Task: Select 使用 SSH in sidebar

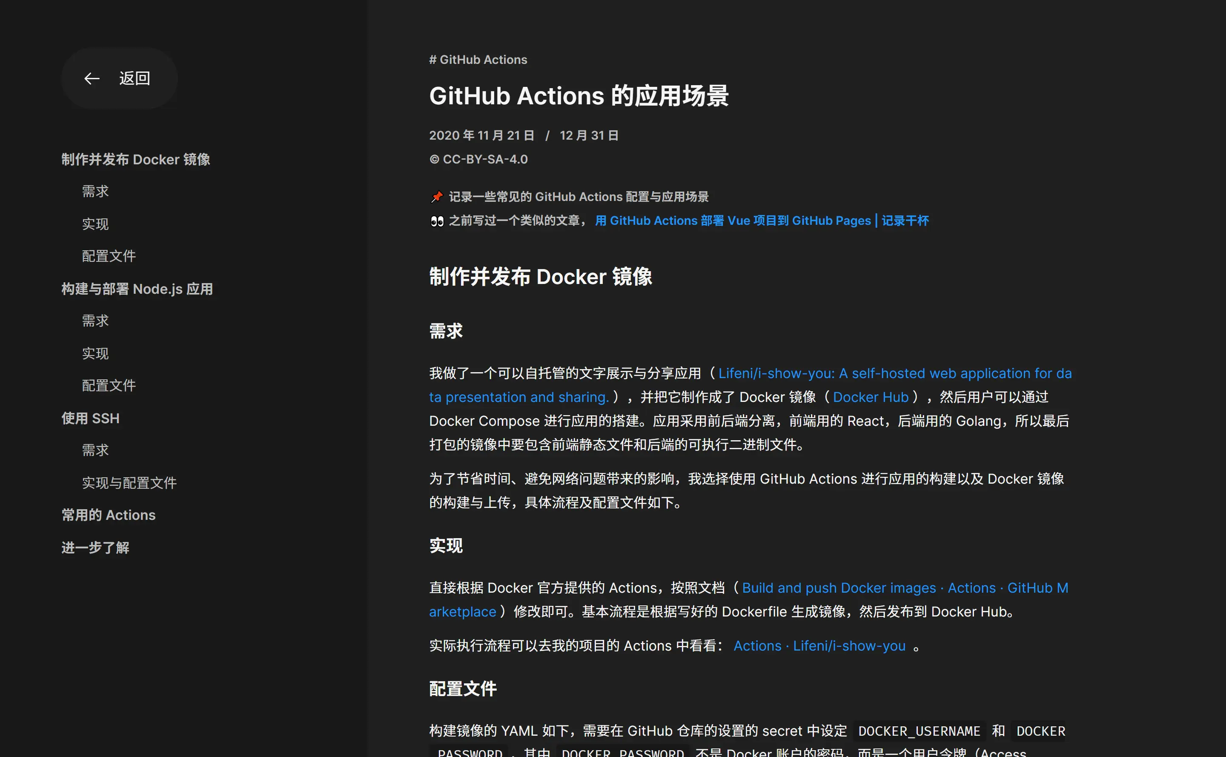Action: coord(91,419)
